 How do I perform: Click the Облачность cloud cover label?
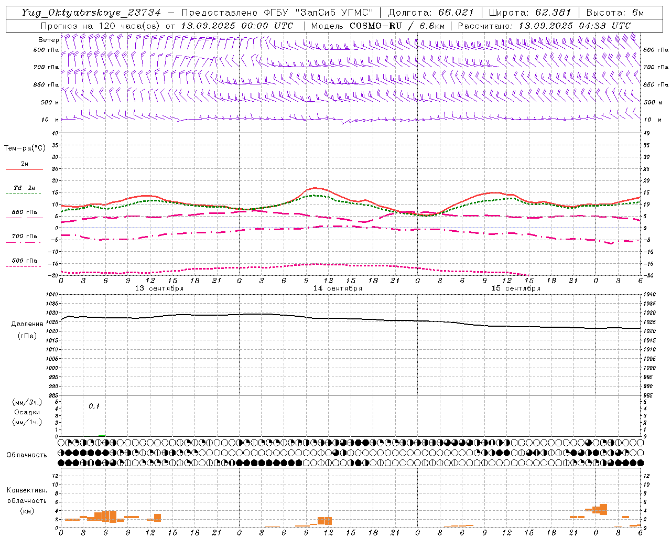(x=27, y=455)
